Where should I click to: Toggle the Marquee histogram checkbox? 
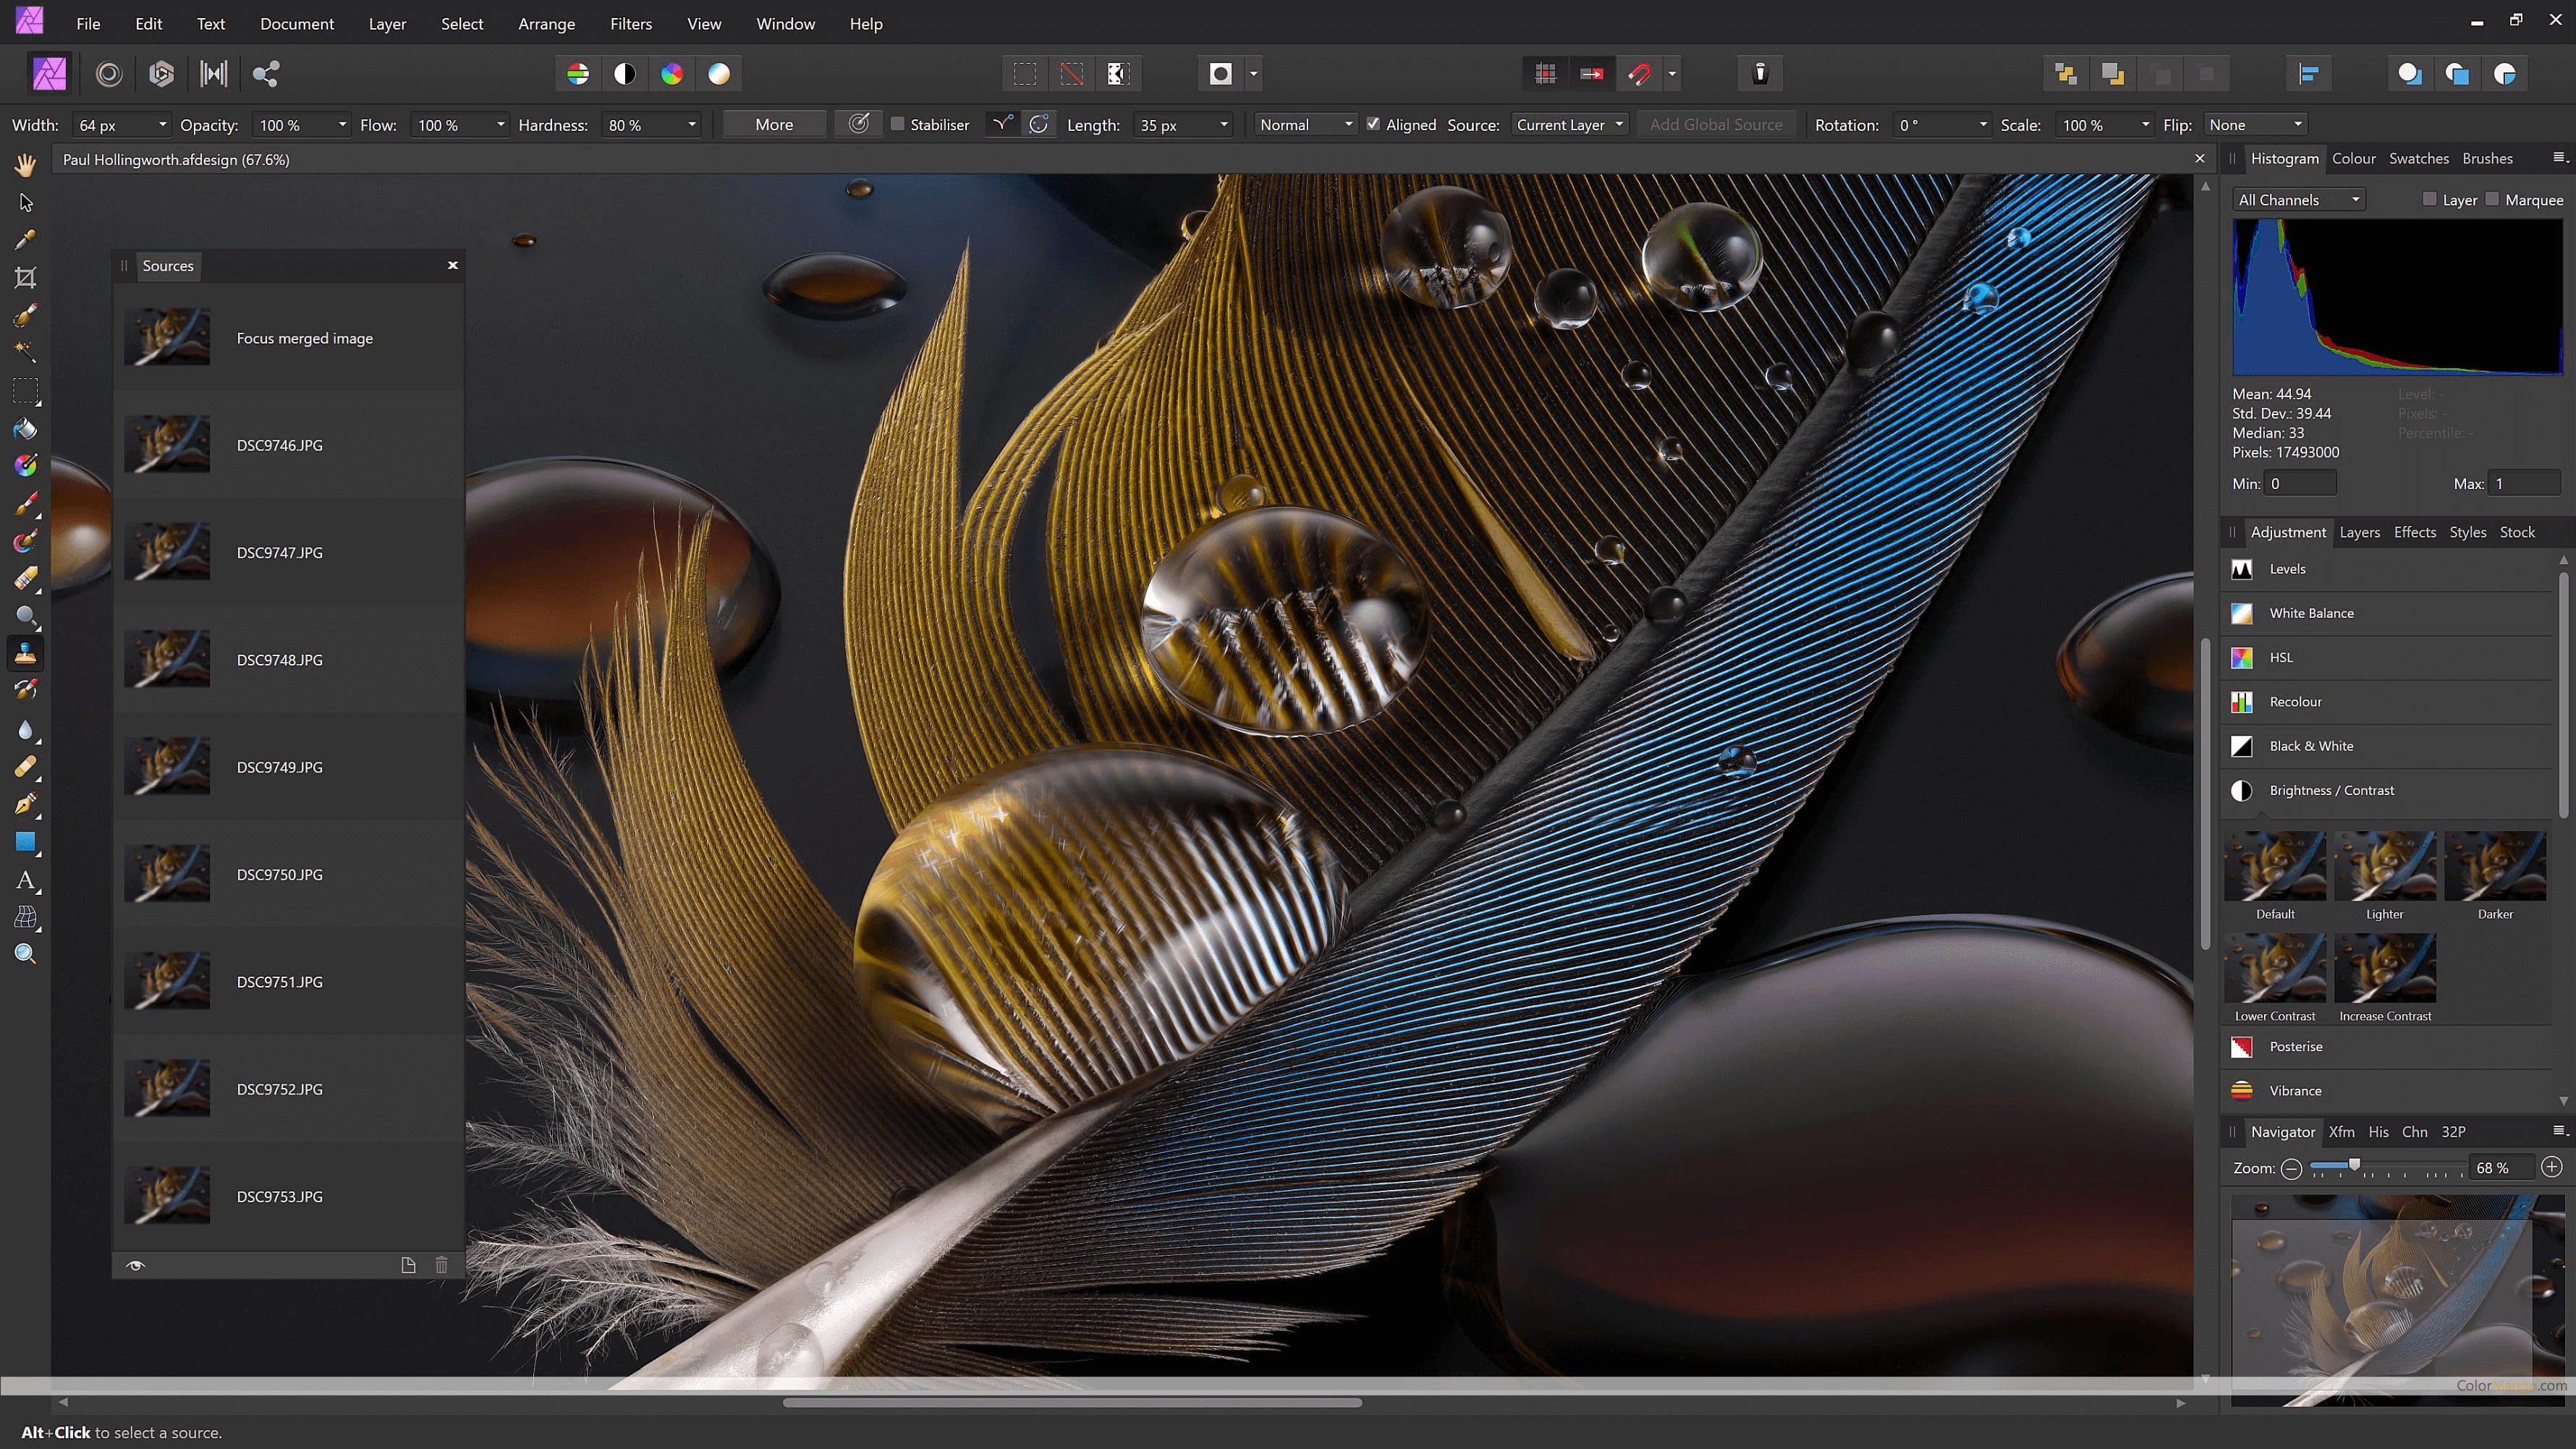point(2492,199)
